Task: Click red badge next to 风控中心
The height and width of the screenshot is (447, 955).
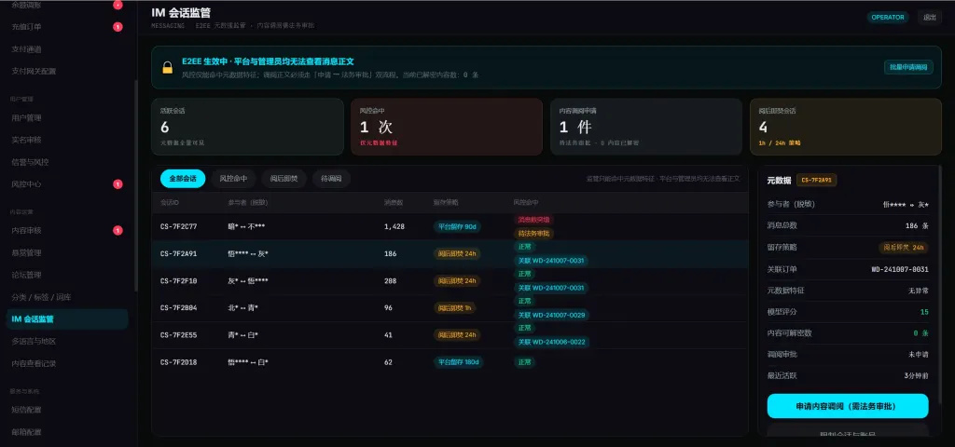Action: [x=118, y=183]
